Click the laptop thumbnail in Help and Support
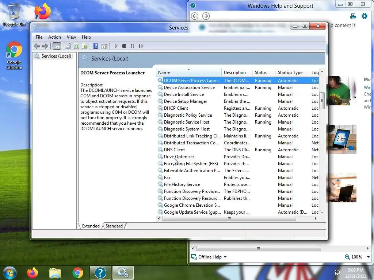This screenshot has height=280, width=374. pyautogui.click(x=343, y=139)
